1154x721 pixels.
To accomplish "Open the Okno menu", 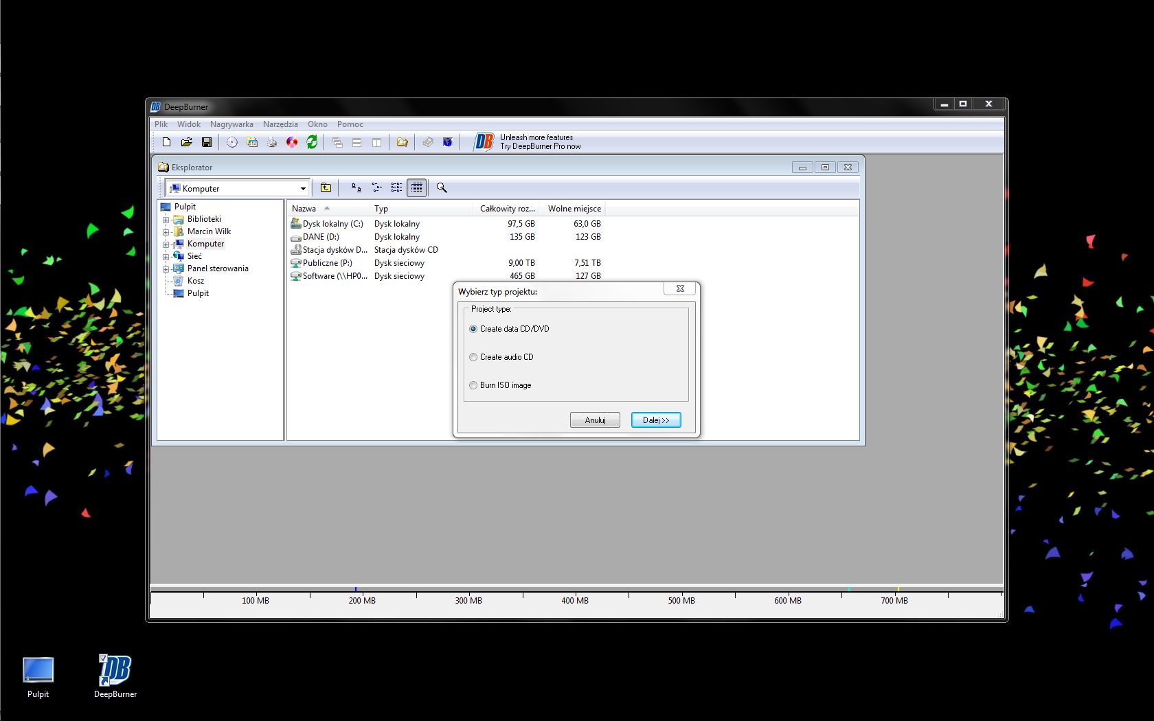I will point(317,124).
